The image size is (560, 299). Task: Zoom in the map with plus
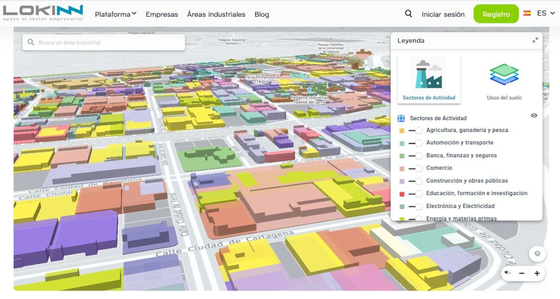coord(537,273)
